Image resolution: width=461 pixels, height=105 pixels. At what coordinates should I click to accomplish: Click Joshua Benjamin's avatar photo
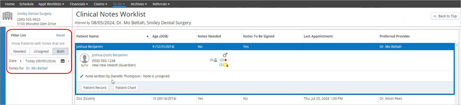(84, 58)
